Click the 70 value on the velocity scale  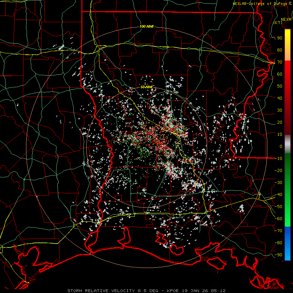pyautogui.click(x=280, y=62)
